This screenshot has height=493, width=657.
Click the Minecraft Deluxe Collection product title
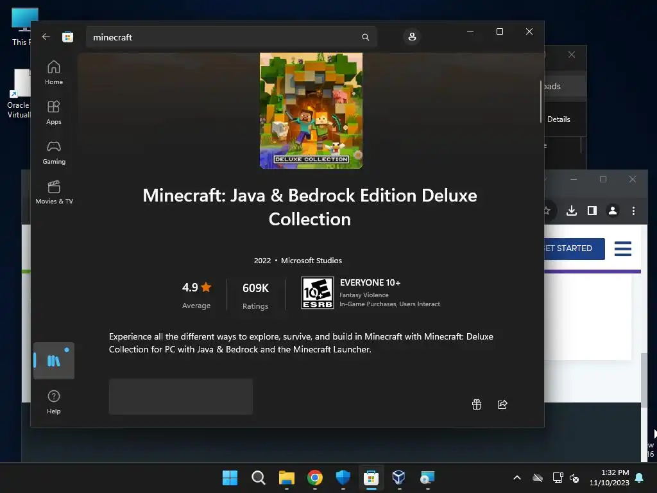310,207
